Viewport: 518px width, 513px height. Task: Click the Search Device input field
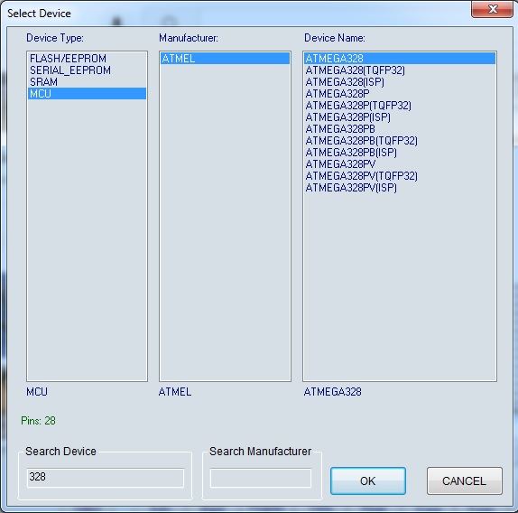pyautogui.click(x=106, y=478)
